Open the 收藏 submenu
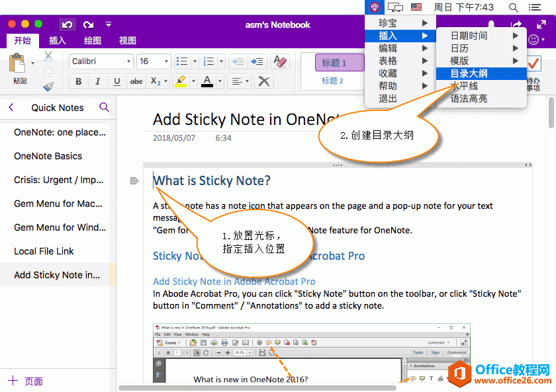The image size is (556, 392). coord(399,73)
